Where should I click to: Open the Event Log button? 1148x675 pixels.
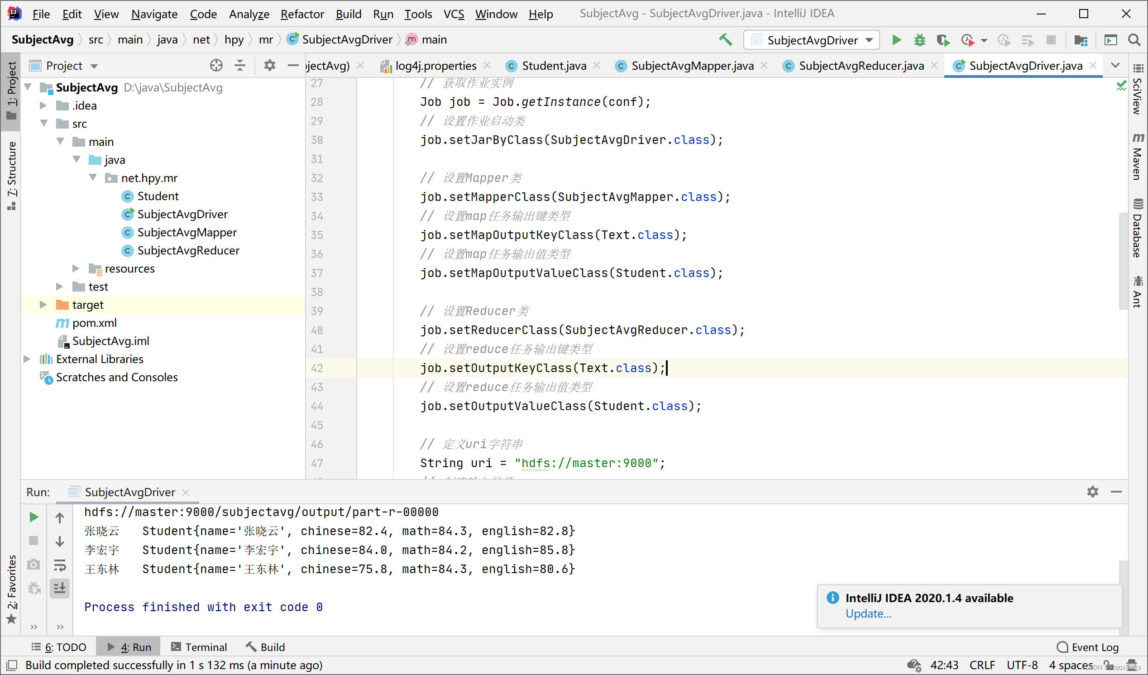coord(1088,647)
